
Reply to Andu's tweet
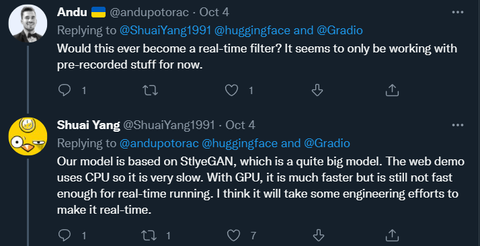(65, 90)
